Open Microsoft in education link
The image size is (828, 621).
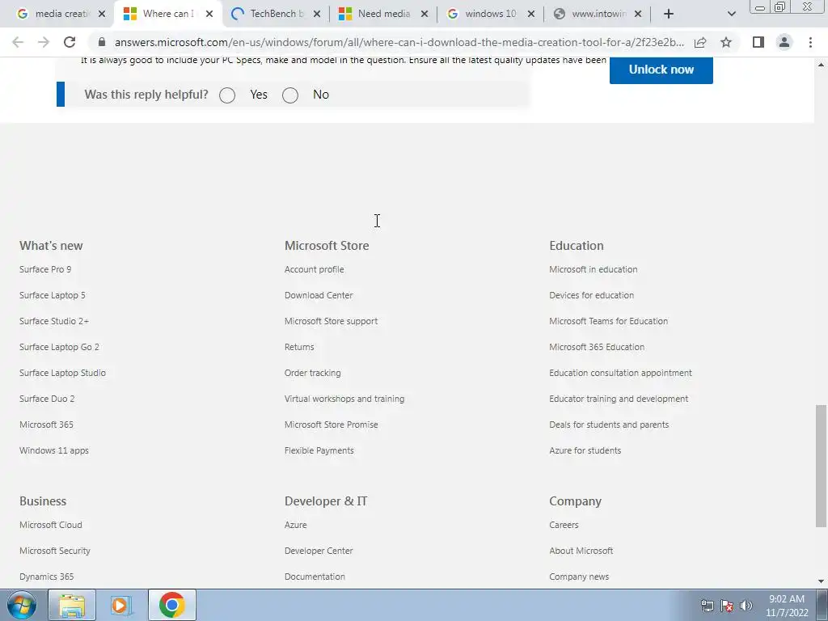(x=593, y=269)
